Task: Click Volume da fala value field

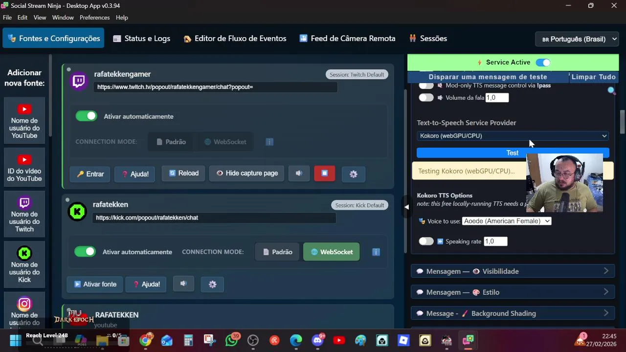Action: pyautogui.click(x=497, y=97)
